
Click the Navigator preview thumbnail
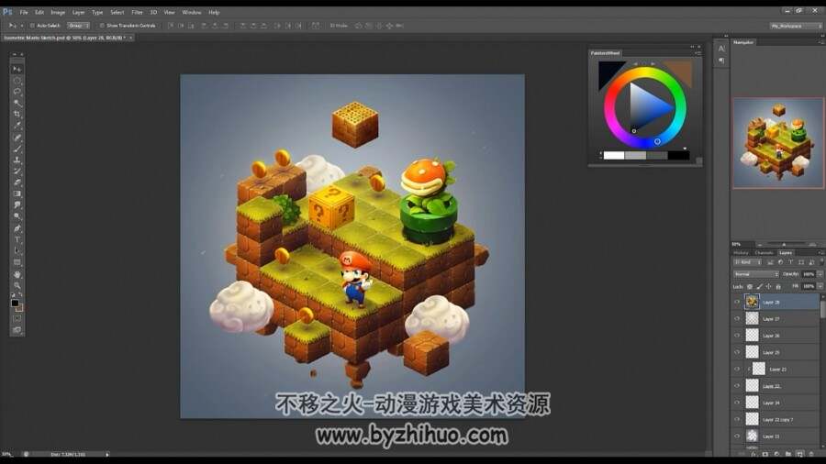pyautogui.click(x=778, y=142)
